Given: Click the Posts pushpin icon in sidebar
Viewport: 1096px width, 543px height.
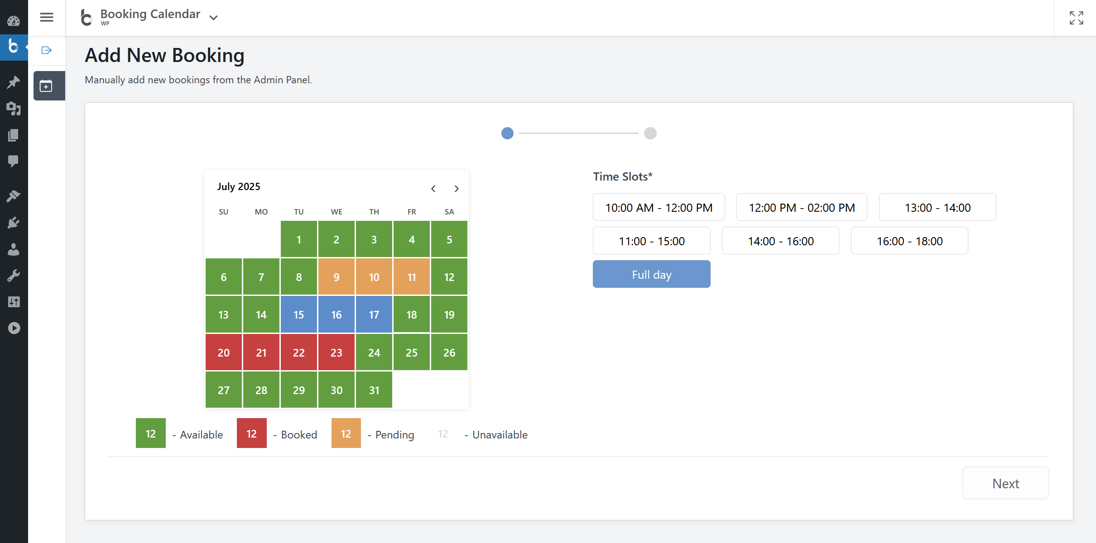Looking at the screenshot, I should click(x=14, y=82).
